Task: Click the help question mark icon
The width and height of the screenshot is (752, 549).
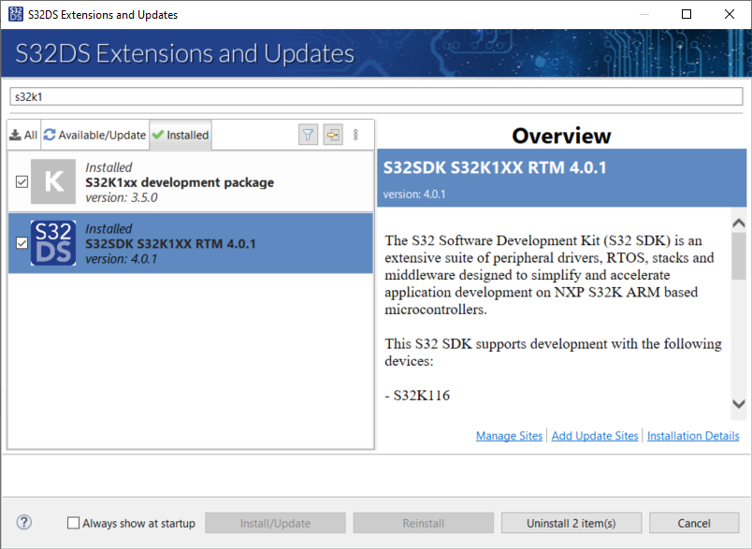Action: tap(24, 523)
